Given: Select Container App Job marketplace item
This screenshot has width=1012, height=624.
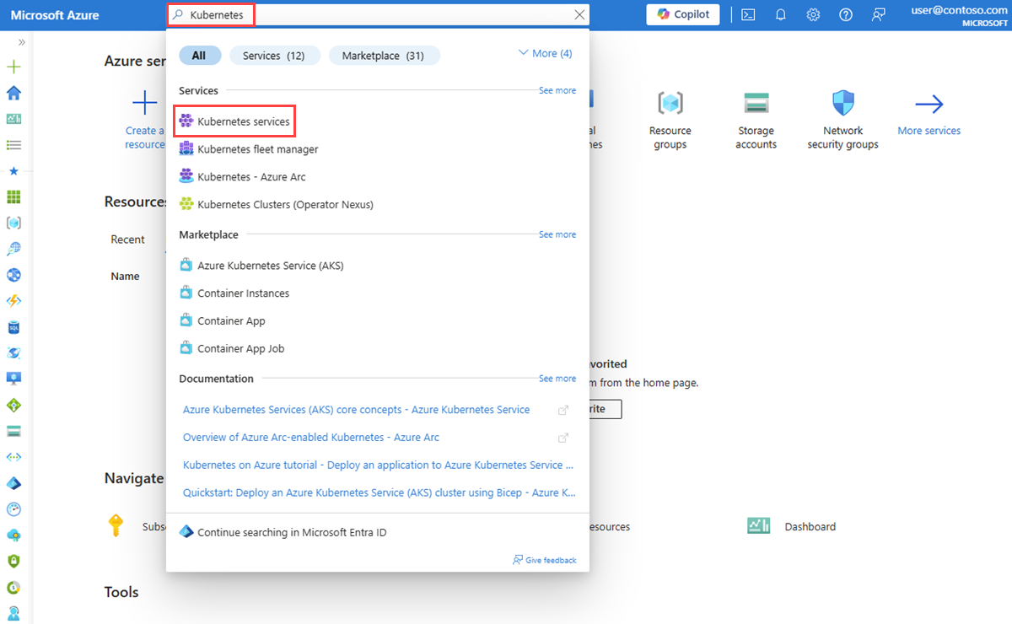Looking at the screenshot, I should pos(232,348).
